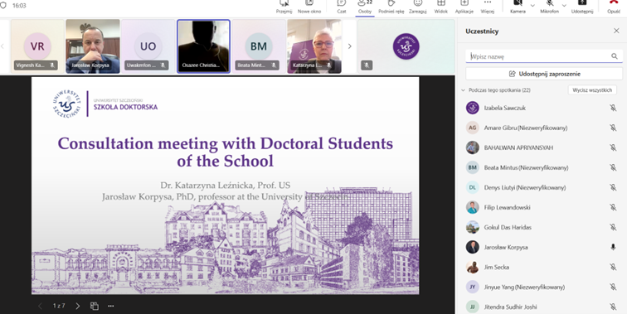Open presentation in Nowe okno

(x=309, y=7)
